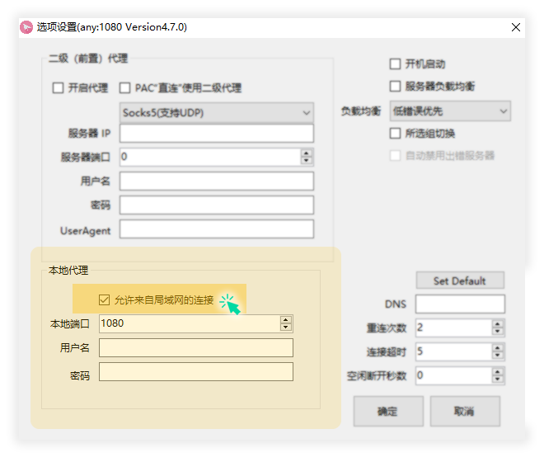Click 取消 to cancel changes
This screenshot has width=544, height=462.
464,412
